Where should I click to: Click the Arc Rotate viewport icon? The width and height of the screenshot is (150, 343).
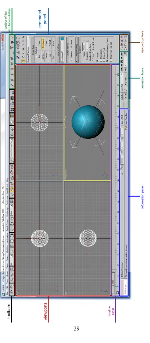125,41
